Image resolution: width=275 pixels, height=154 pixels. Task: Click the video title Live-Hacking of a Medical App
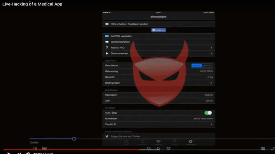tap(32, 4)
